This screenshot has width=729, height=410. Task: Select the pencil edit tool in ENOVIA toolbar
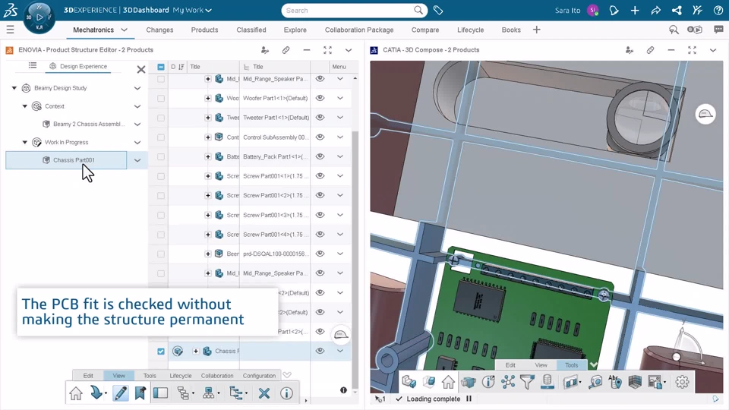tap(120, 393)
